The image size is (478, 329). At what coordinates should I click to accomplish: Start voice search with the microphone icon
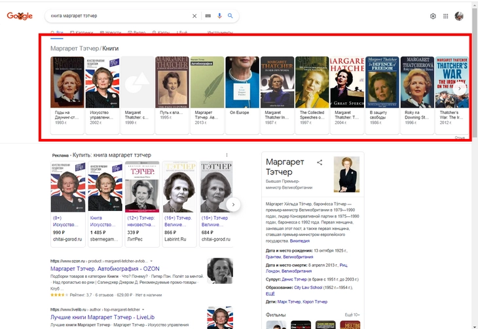click(x=219, y=16)
